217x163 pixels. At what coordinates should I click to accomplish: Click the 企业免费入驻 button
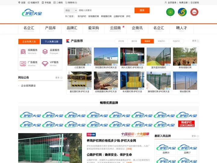[x=29, y=42]
